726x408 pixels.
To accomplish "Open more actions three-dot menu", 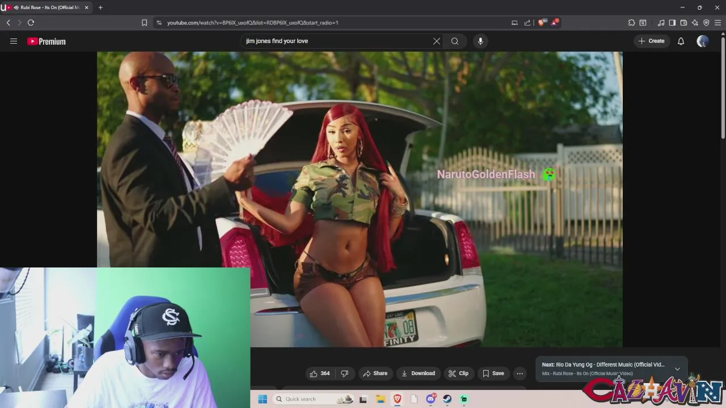I will click(520, 373).
